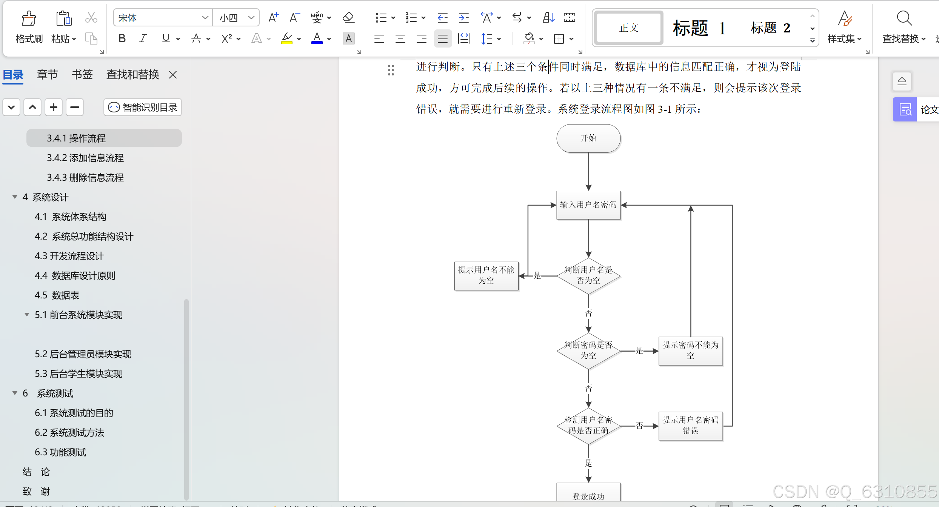Image resolution: width=939 pixels, height=507 pixels.
Task: Click the plus promote level button
Action: [x=54, y=107]
